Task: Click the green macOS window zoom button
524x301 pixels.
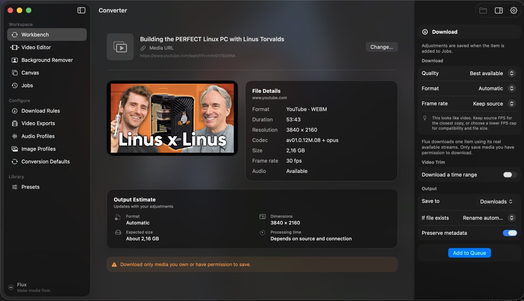Action: (28, 10)
